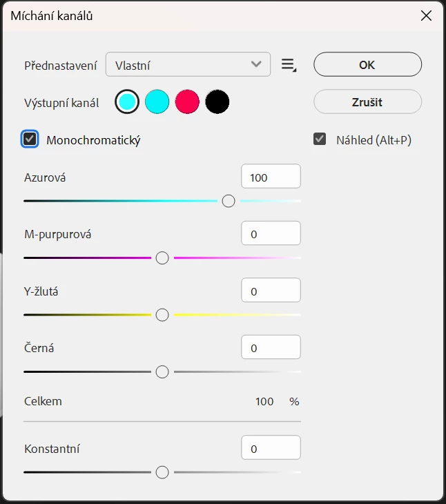Click the Y-žlutá slider handle
The image size is (446, 504).
pos(162,315)
